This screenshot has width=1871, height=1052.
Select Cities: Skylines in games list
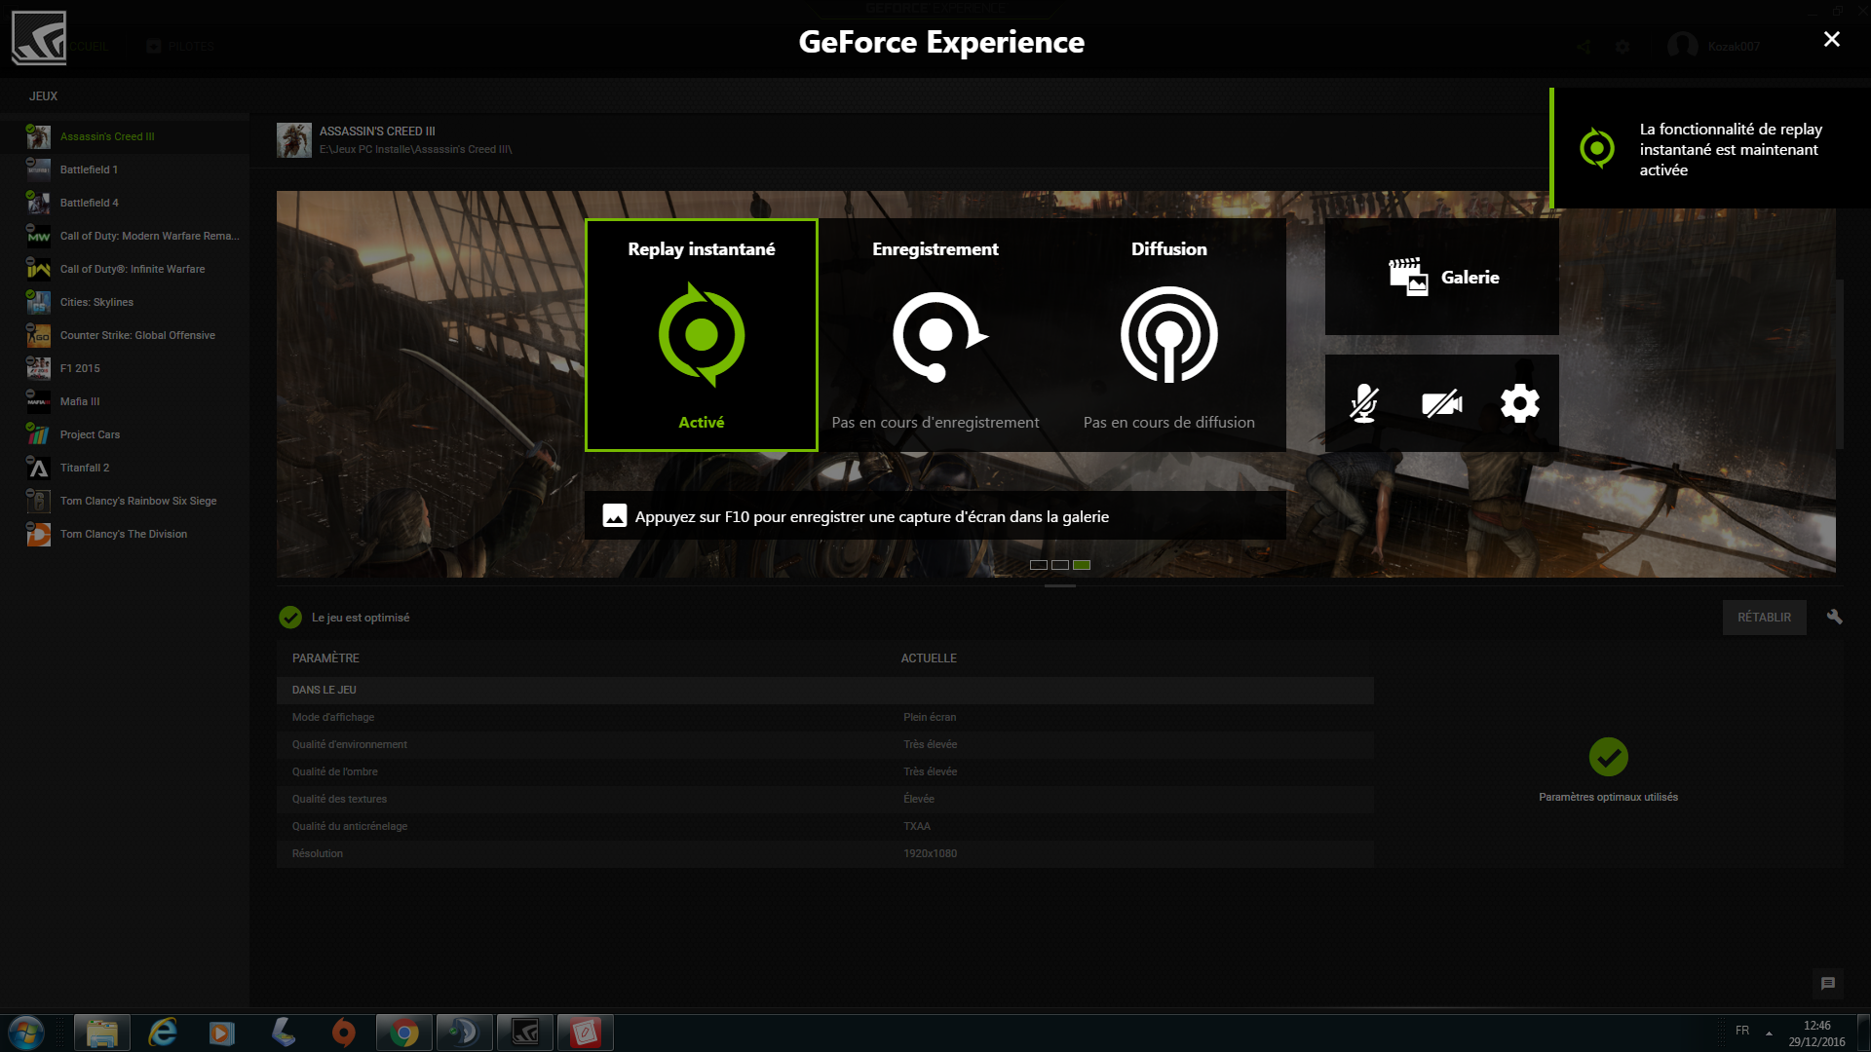click(x=96, y=302)
